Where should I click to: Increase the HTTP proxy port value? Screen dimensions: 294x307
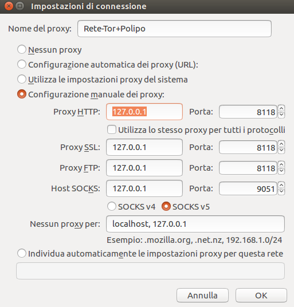(281, 108)
